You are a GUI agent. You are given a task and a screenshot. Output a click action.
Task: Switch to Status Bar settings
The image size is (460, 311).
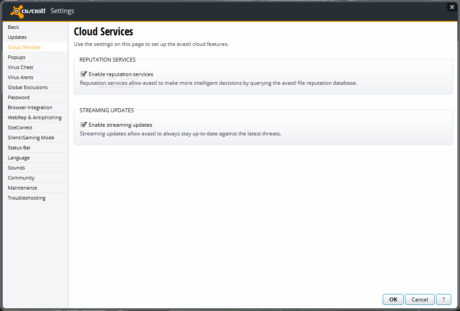click(x=35, y=148)
